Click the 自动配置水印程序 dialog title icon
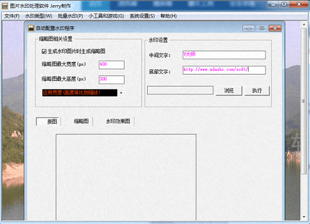 coord(31,28)
